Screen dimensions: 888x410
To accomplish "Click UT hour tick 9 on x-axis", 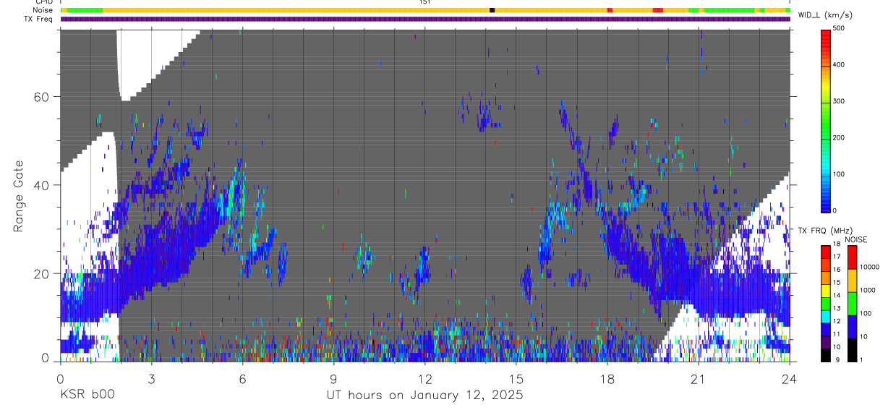I will coord(333,378).
